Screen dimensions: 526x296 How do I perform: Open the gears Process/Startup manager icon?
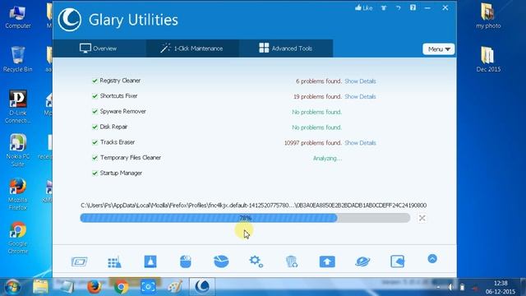point(256,261)
